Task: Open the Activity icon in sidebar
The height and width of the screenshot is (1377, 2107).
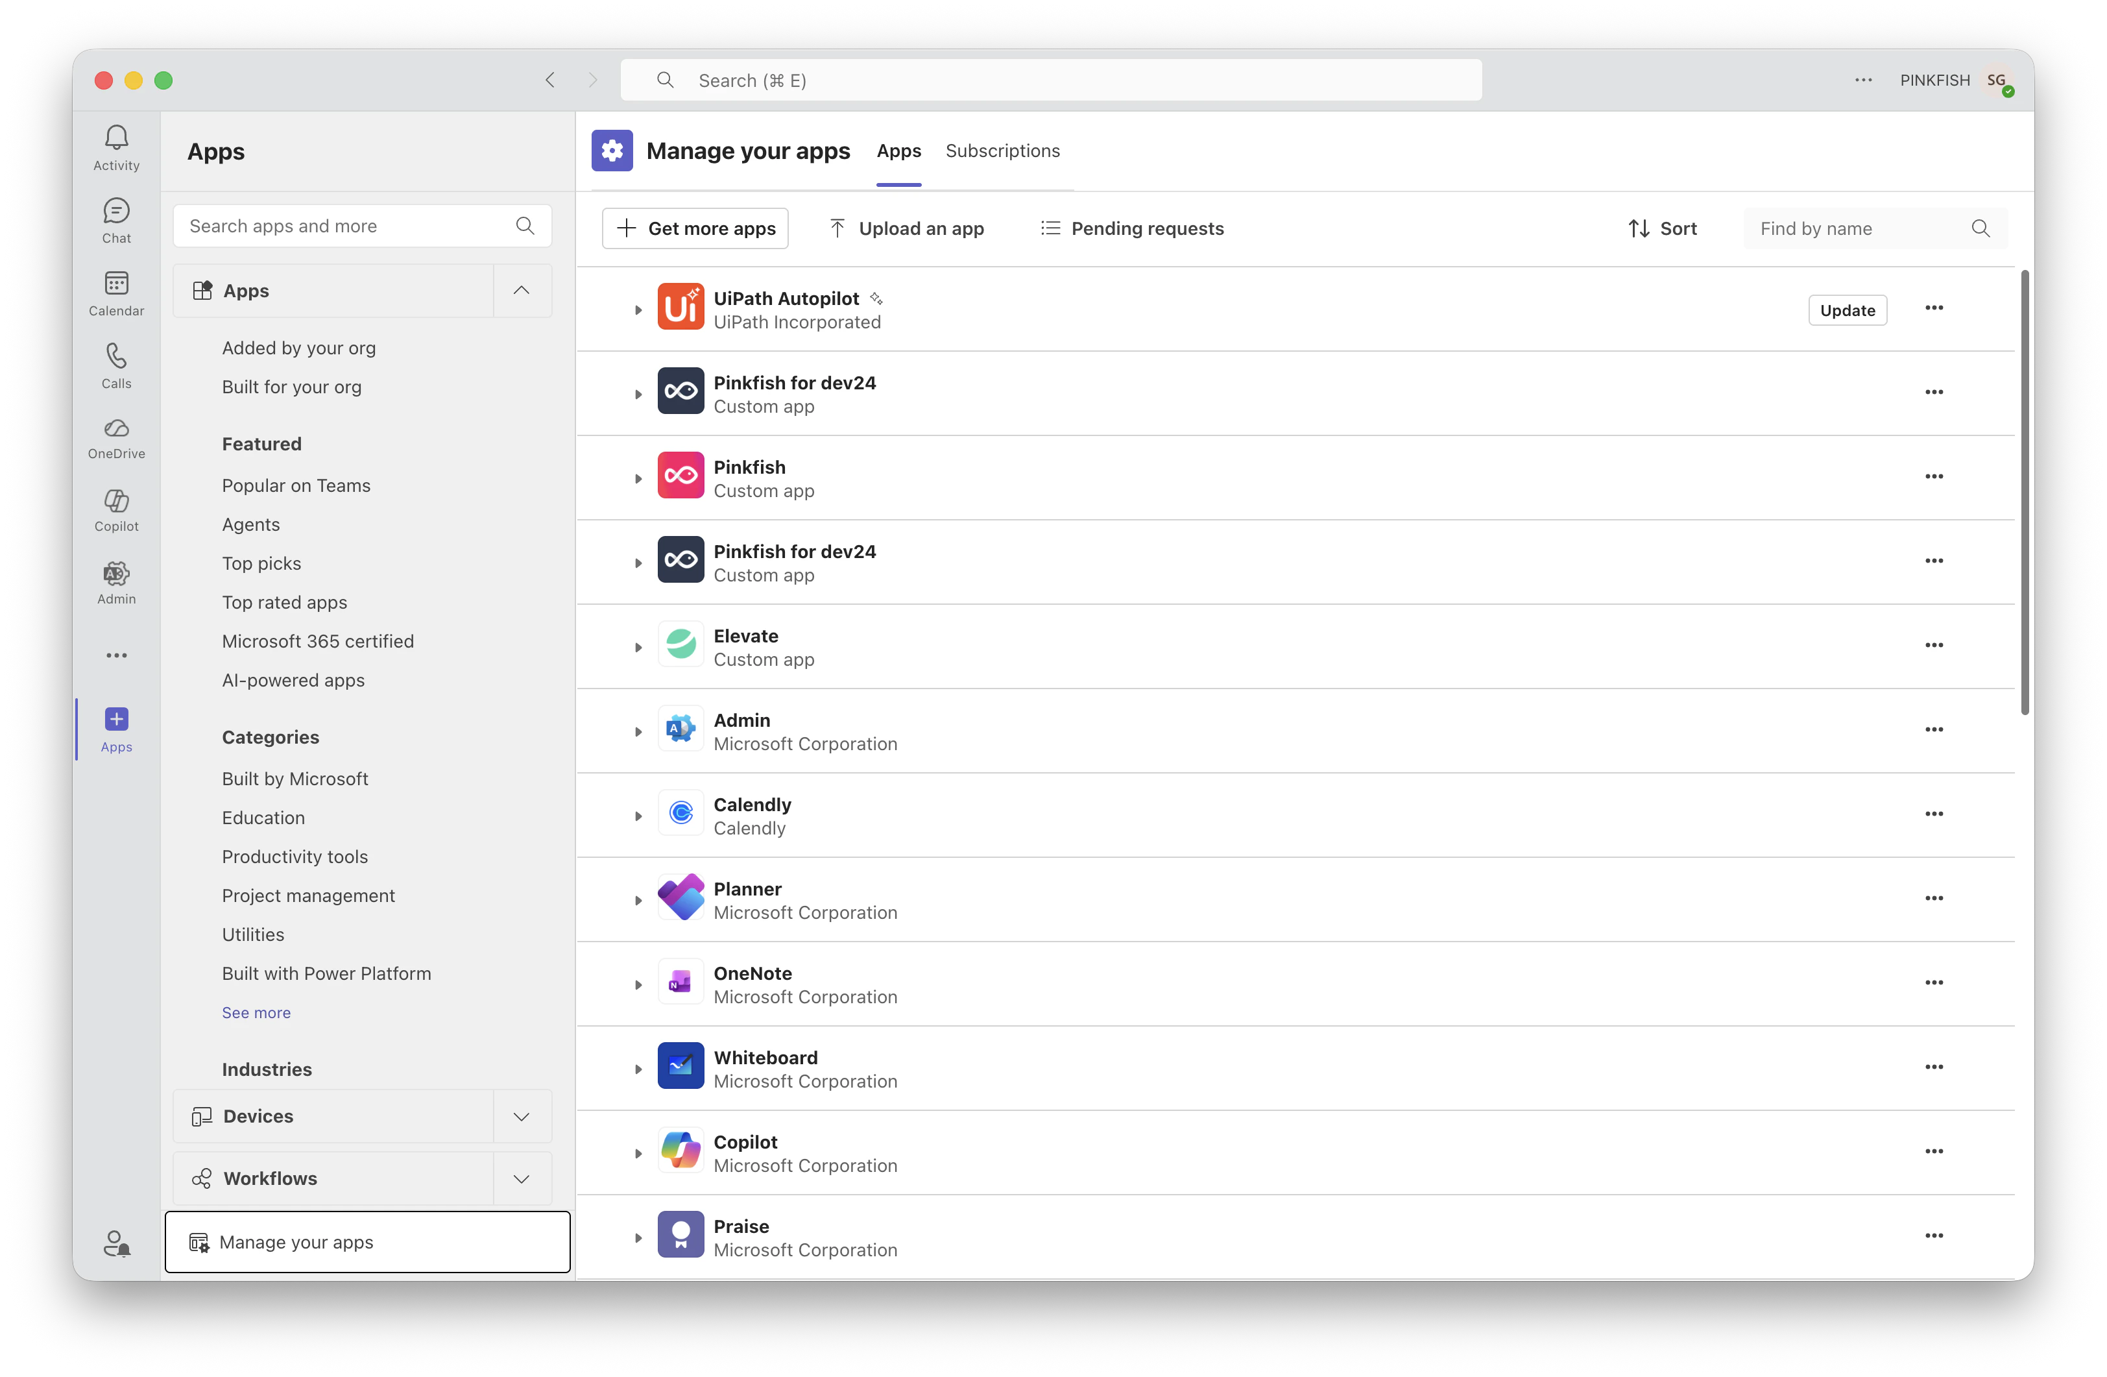Action: [x=116, y=146]
